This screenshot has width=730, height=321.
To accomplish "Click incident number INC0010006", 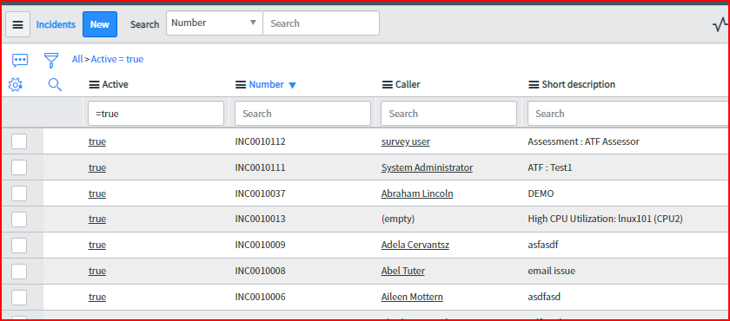I will [260, 297].
